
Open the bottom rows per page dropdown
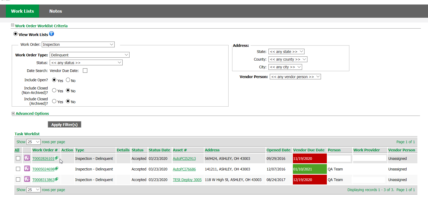click(33, 190)
